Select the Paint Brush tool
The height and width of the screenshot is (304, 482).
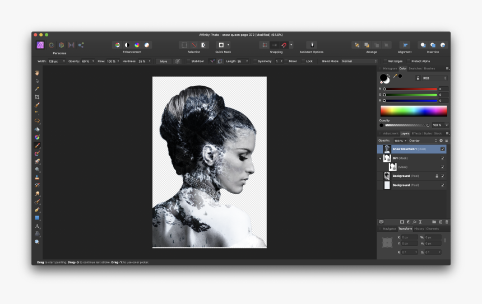[37, 145]
